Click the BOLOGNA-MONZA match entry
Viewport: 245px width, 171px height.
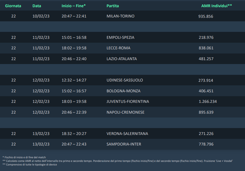[123, 91]
